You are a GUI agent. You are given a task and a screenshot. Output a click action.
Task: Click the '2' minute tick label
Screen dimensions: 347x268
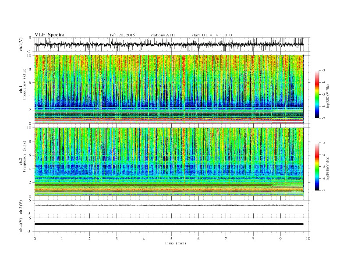click(x=89, y=239)
